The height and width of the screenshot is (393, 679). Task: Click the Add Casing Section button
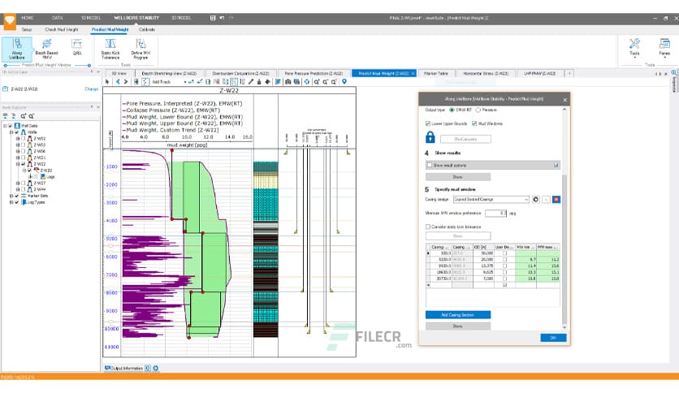click(458, 314)
